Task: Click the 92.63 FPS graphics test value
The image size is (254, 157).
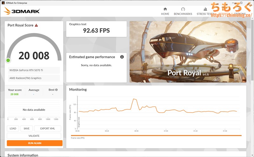Action: [x=97, y=30]
